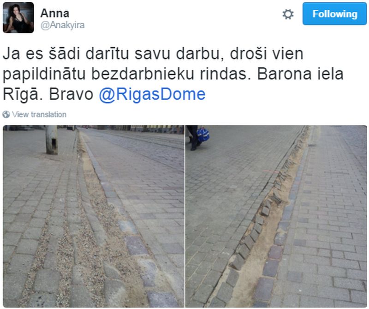Image resolution: width=369 pixels, height=309 pixels.
Task: Open the gear settings menu
Action: [288, 14]
